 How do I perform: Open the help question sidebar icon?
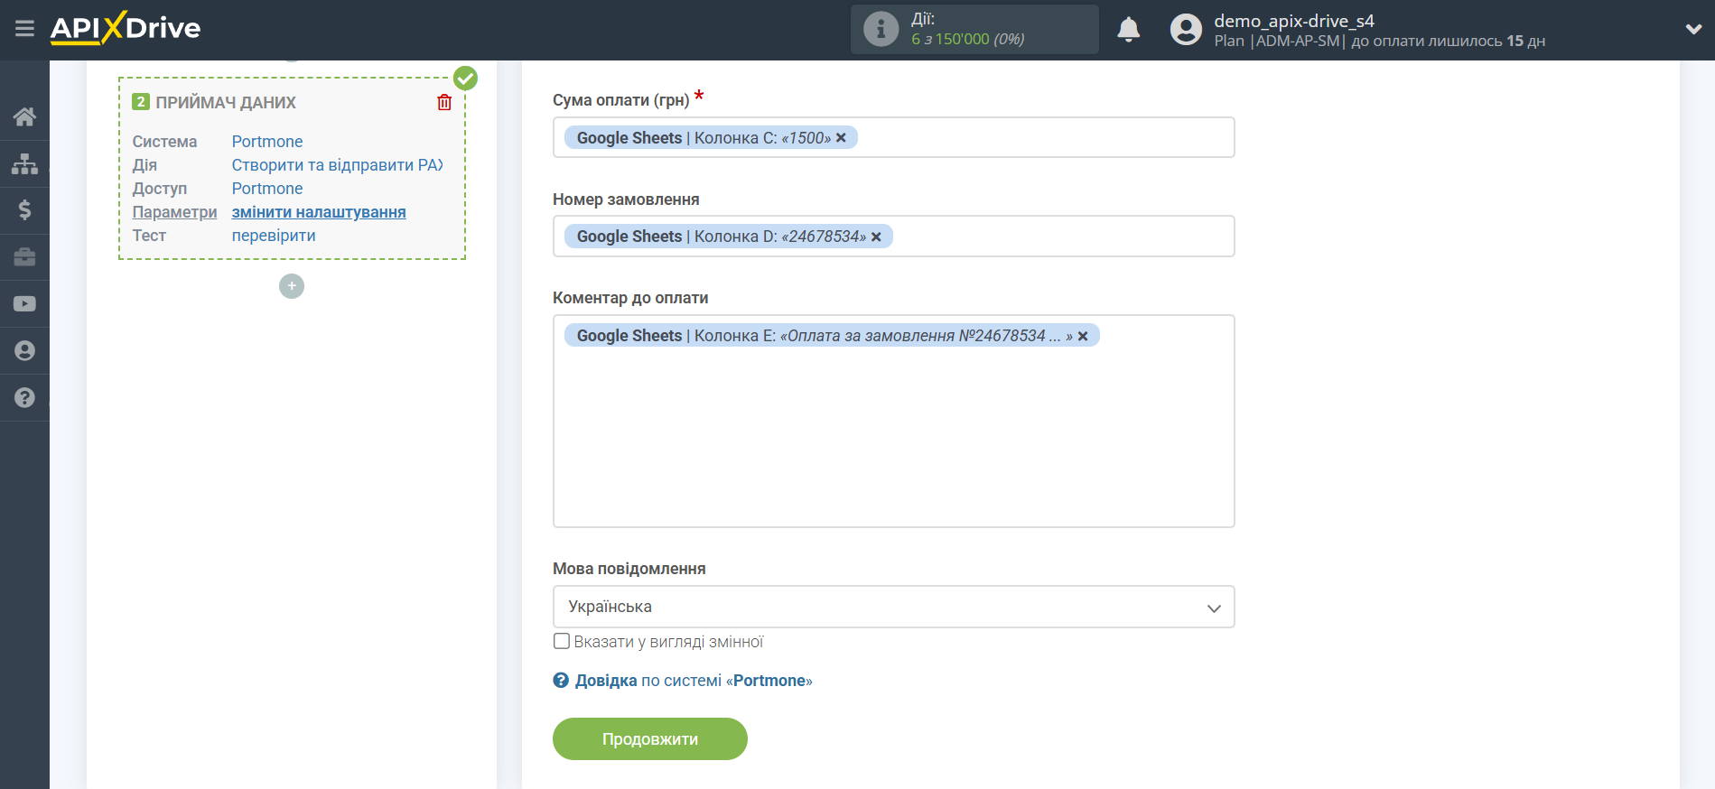click(24, 398)
